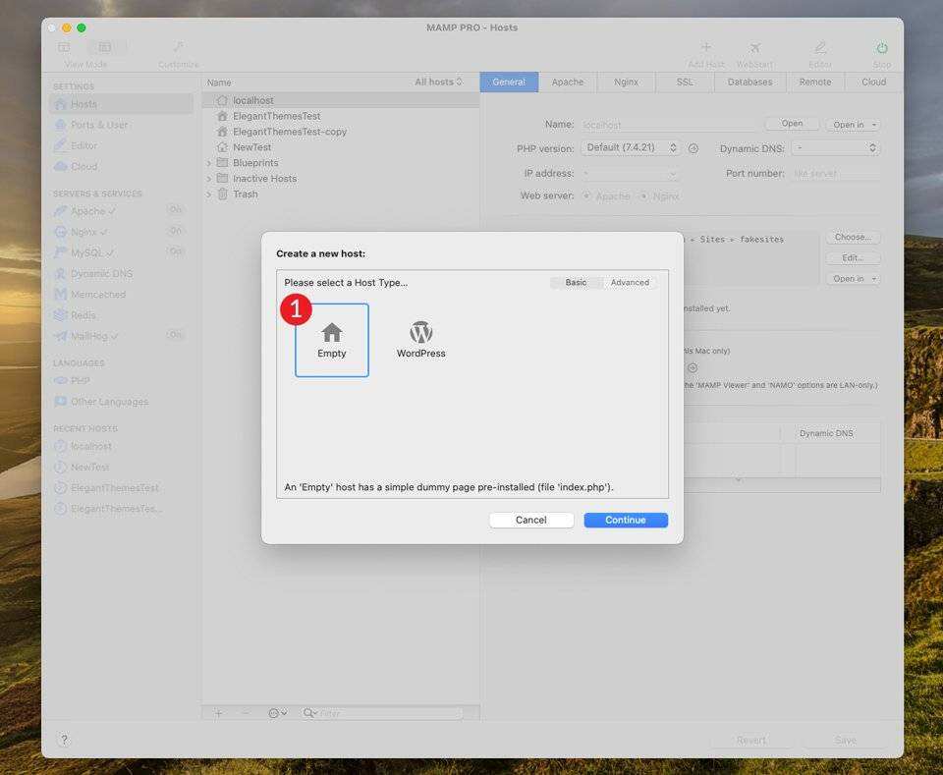The height and width of the screenshot is (775, 943).
Task: Expand the Blueprints folder
Action: tap(209, 163)
